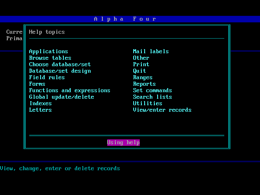This screenshot has width=260, height=195.
Task: Select the Other help topic
Action: (x=141, y=58)
